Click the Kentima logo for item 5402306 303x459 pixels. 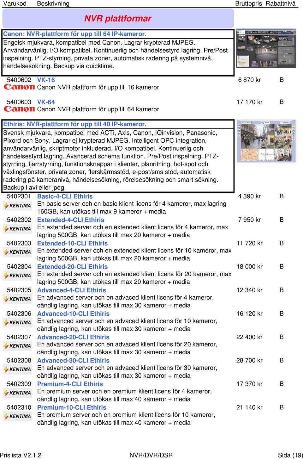point(17,323)
